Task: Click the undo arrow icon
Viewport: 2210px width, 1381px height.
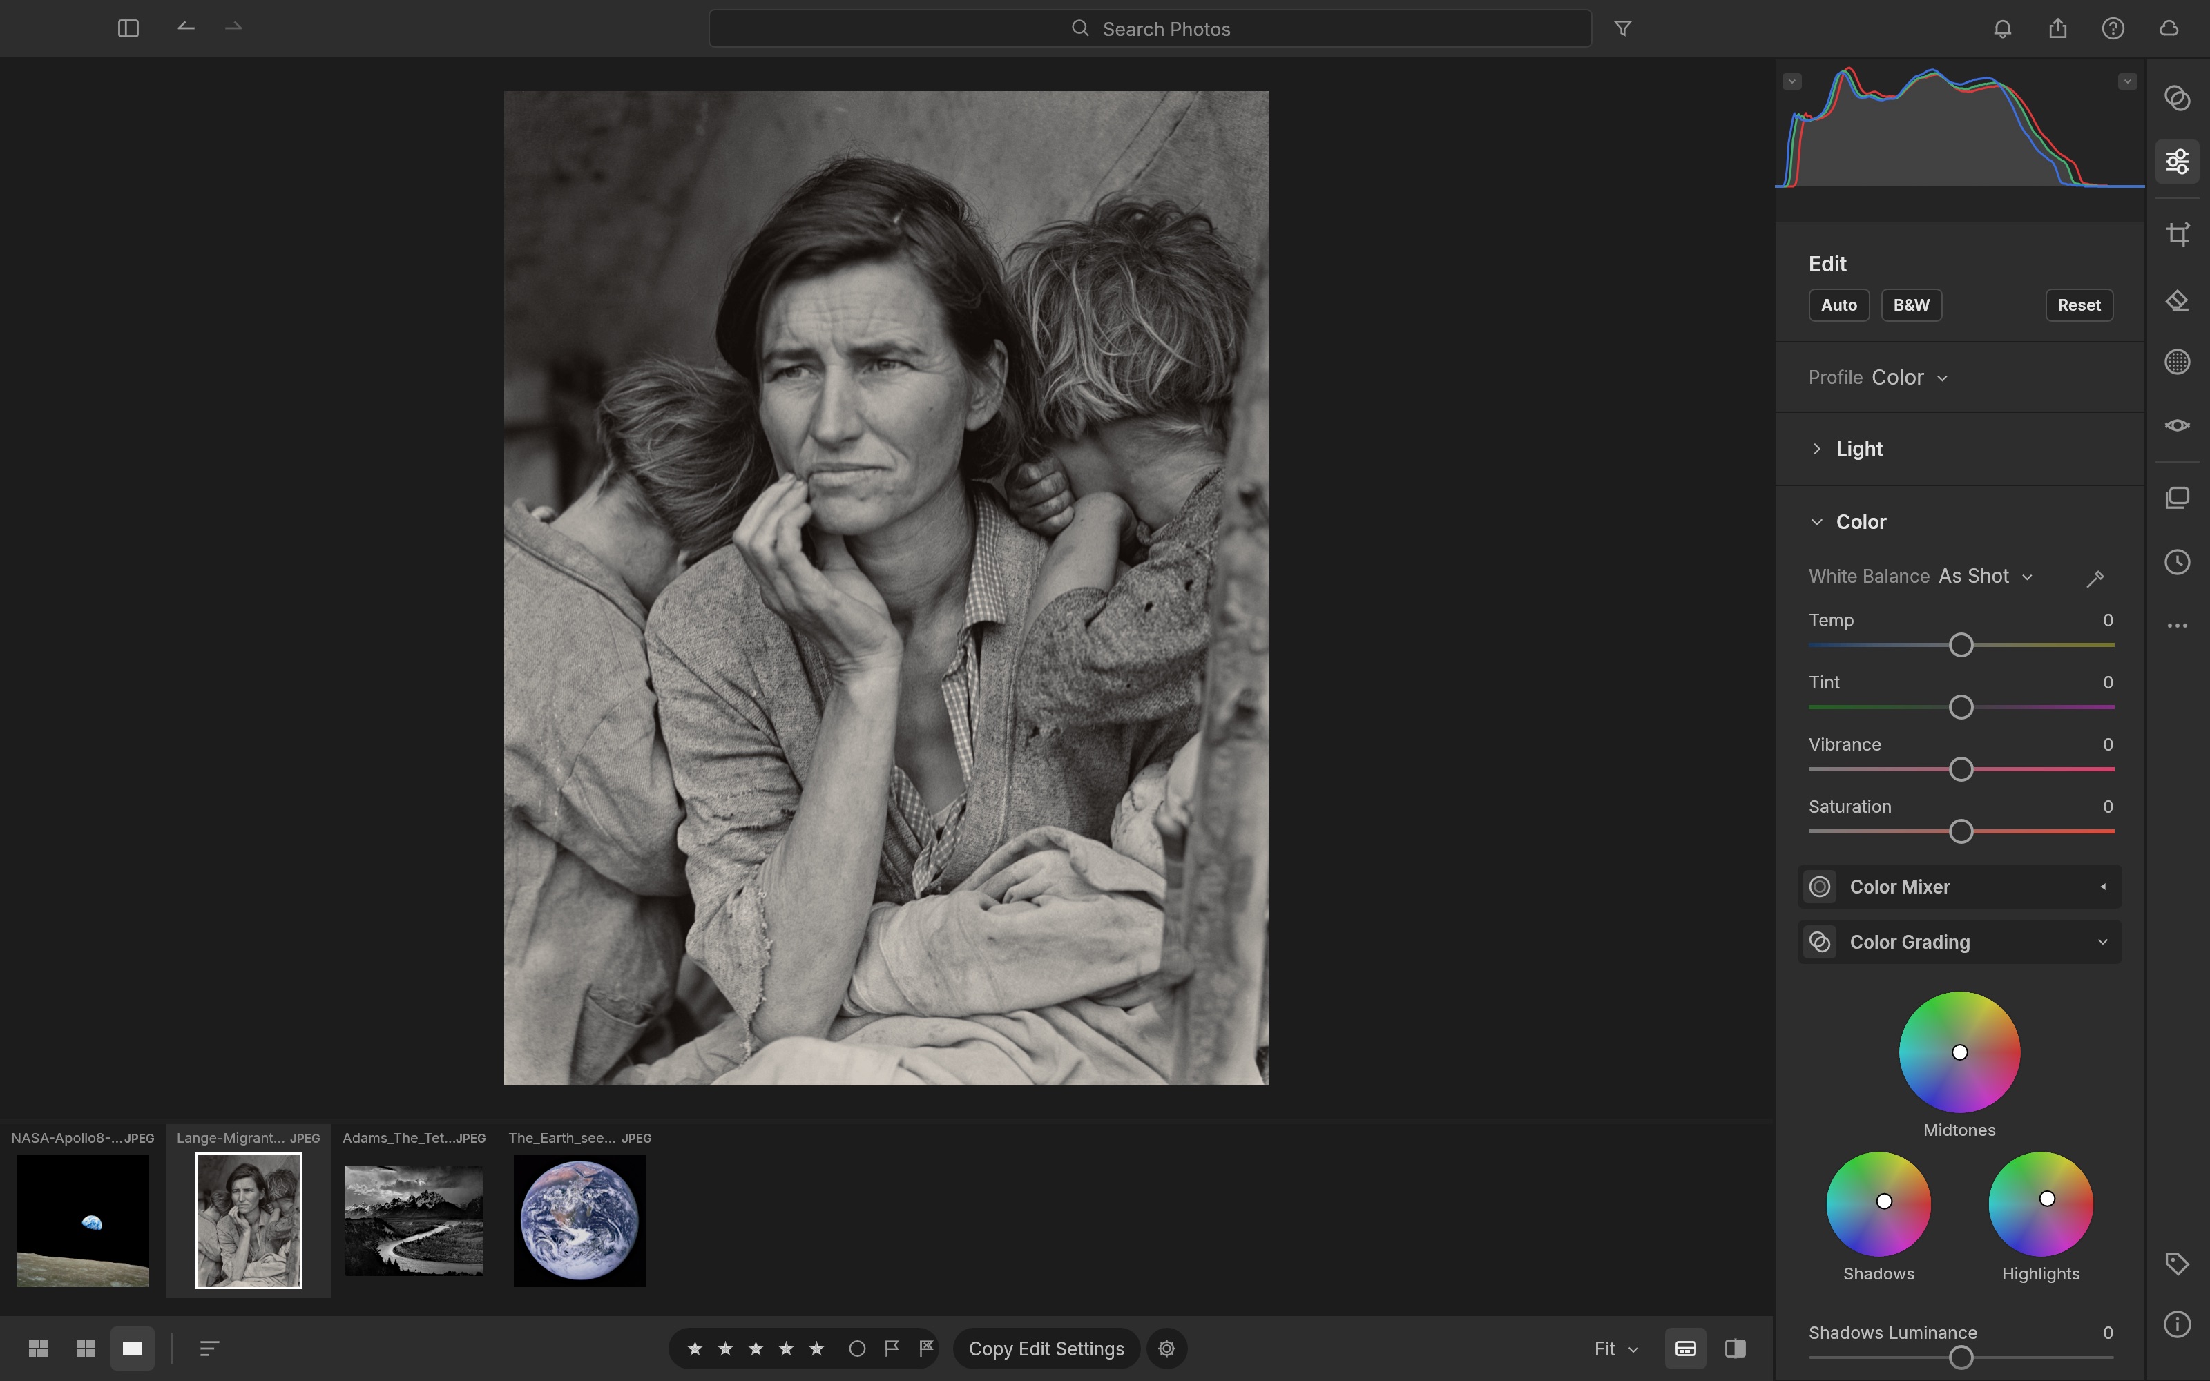Action: [x=185, y=28]
